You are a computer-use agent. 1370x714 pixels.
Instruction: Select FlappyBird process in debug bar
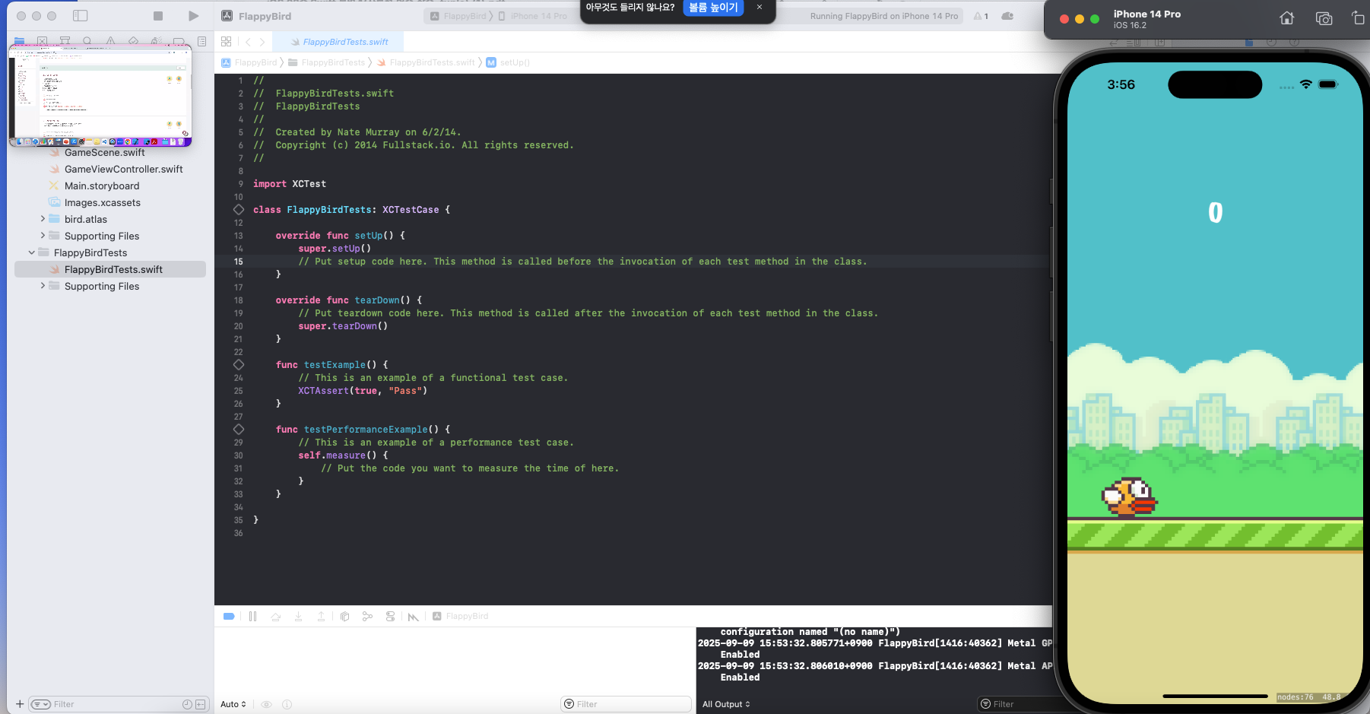pyautogui.click(x=461, y=617)
